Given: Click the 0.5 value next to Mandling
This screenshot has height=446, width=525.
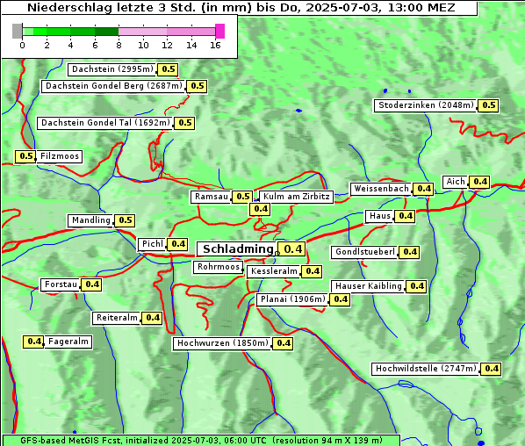Looking at the screenshot, I should coord(125,220).
